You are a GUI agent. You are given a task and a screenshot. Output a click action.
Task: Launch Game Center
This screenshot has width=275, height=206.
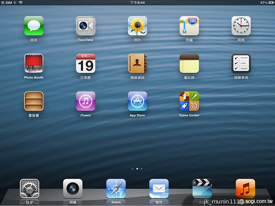tap(189, 101)
